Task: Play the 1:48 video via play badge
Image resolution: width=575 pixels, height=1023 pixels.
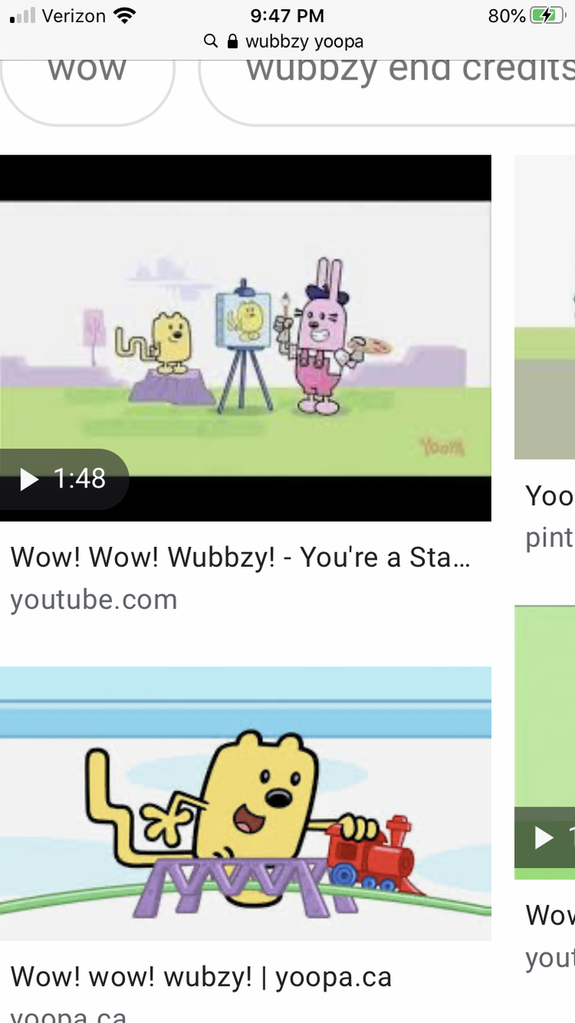Action: pos(64,479)
